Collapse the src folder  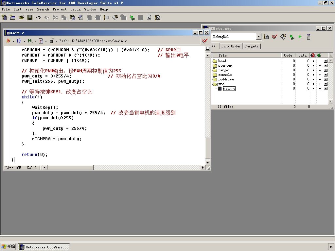tap(215, 84)
